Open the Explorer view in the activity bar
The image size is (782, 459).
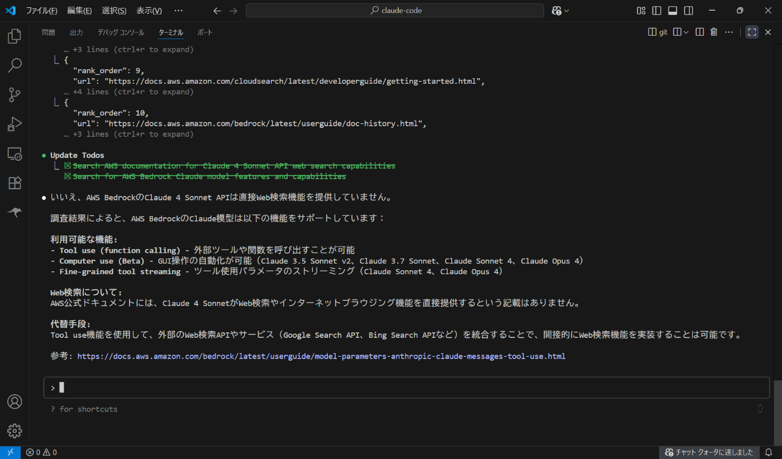tap(15, 37)
